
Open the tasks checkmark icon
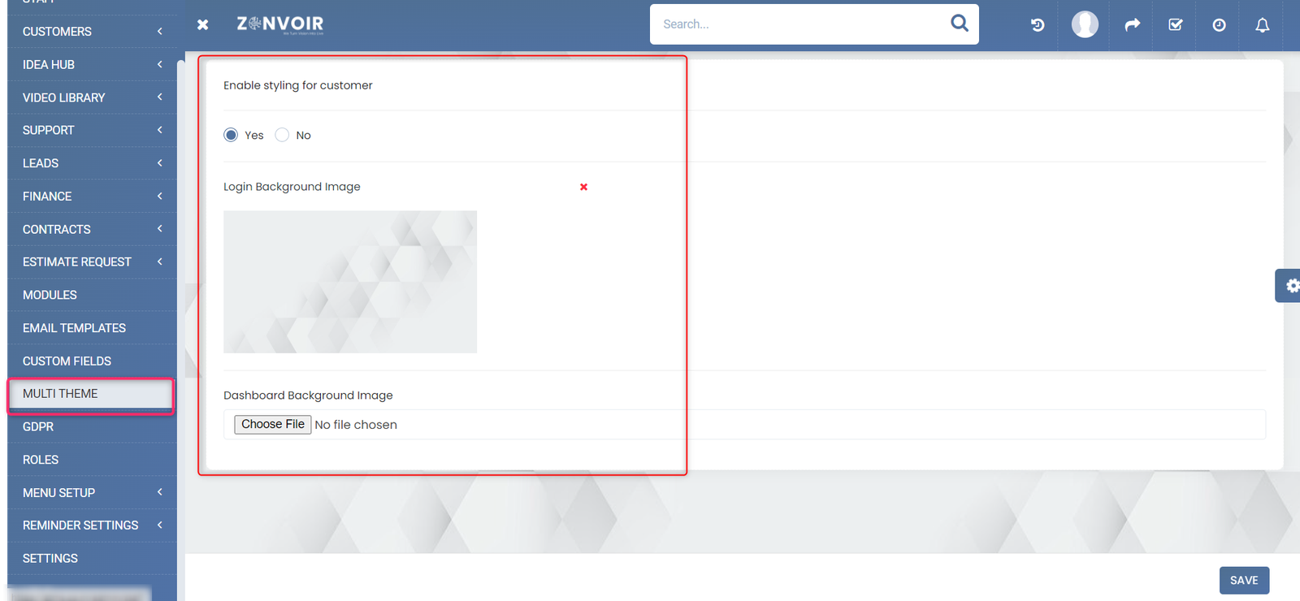pos(1176,25)
